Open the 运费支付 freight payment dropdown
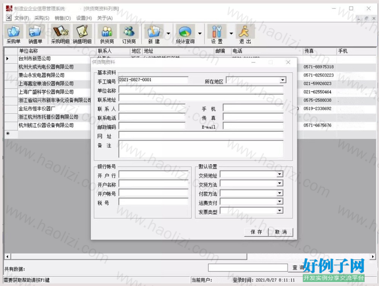Viewport: 379px width, 286px height. [279, 202]
